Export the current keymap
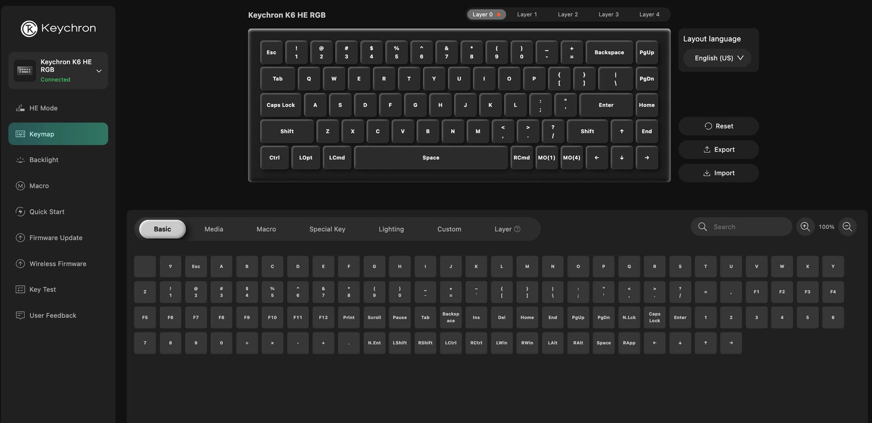The height and width of the screenshot is (423, 872). [x=719, y=149]
